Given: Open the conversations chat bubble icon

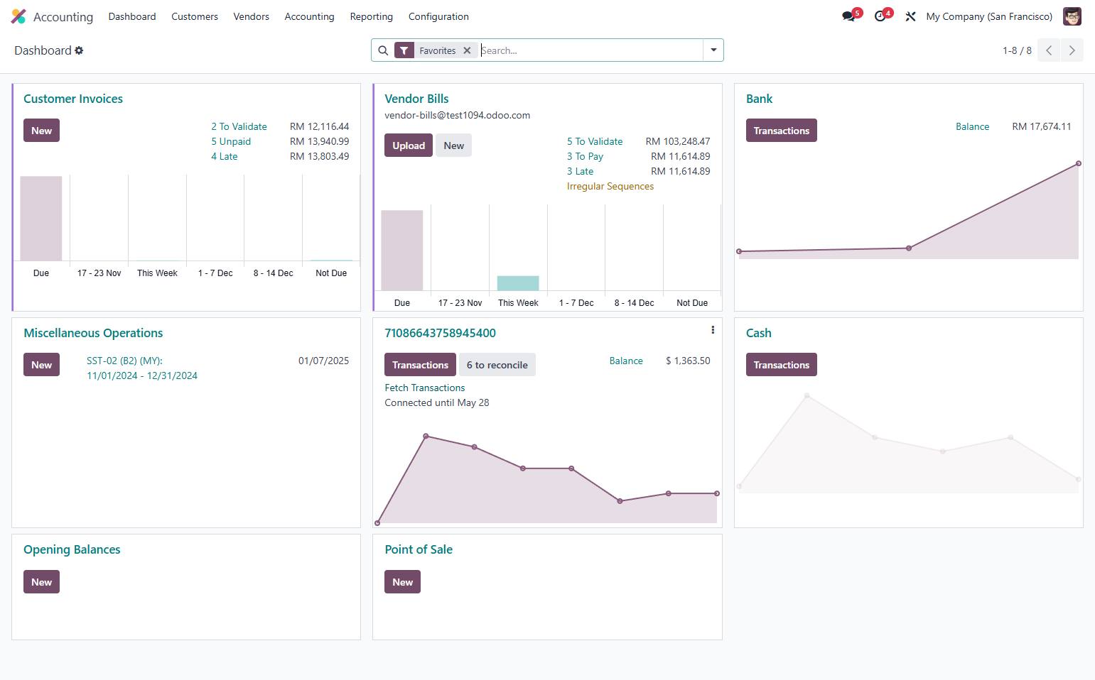Looking at the screenshot, I should (x=848, y=16).
